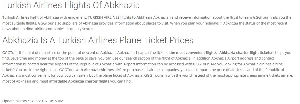Click "GGGTour the point of departure" paragraph start
Viewport: 300px width, 104px height.
coord(28,53)
